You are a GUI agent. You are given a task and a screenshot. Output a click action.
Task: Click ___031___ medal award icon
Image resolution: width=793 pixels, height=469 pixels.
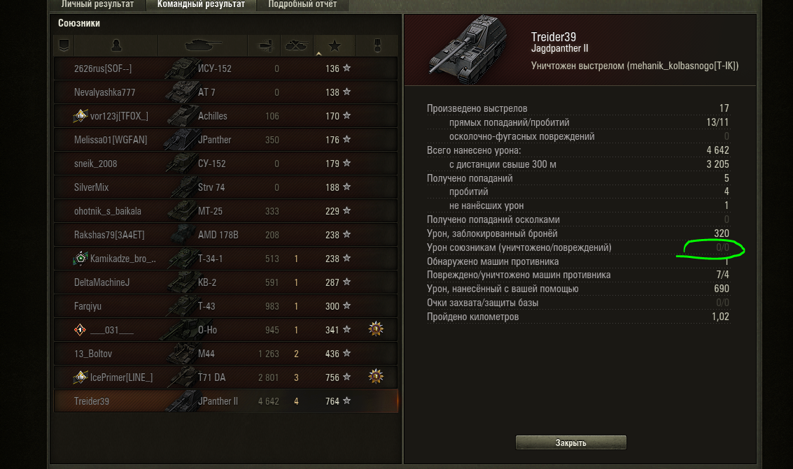click(x=376, y=329)
